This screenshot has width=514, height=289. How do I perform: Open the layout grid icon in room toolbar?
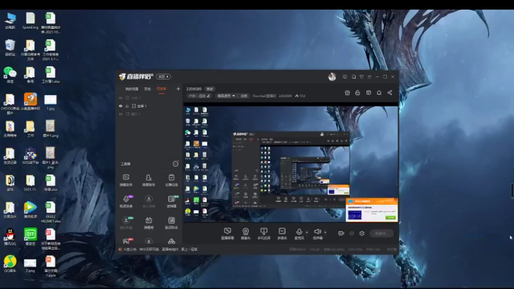(368, 92)
